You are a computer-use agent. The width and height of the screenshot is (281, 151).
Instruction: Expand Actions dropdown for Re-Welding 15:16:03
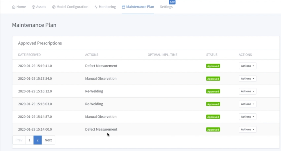(248, 104)
